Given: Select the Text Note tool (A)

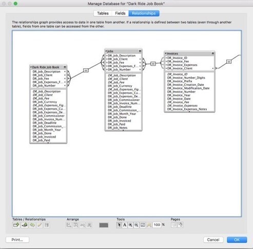Looking at the screenshot, I should [125, 225].
